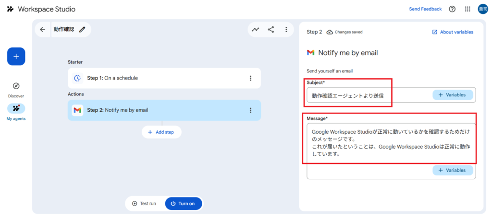Click the Test run button
The width and height of the screenshot is (492, 220).
[144, 204]
